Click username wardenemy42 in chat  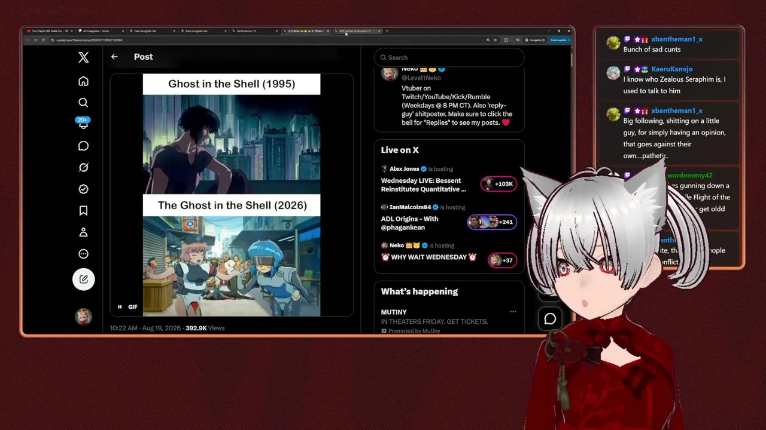(x=690, y=176)
